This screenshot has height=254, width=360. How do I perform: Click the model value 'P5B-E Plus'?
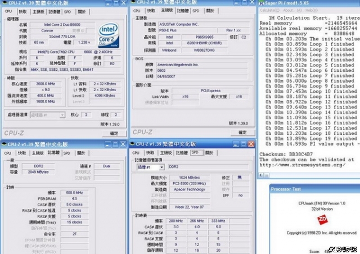pyautogui.click(x=187, y=30)
